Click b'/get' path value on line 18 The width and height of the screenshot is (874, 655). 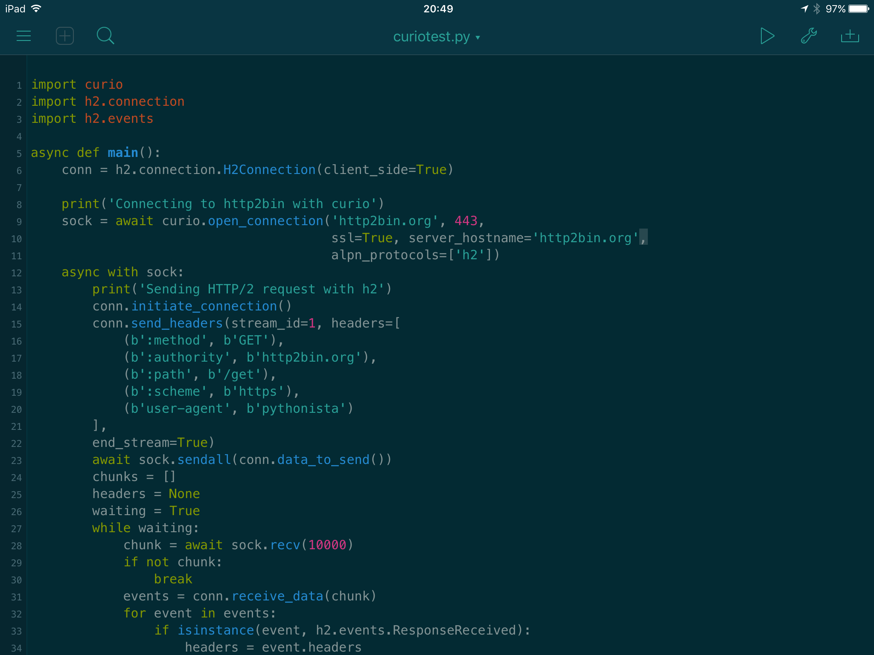point(235,374)
